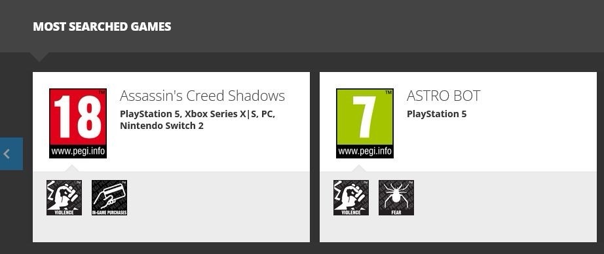Select the Fear spider descriptor icon
This screenshot has width=604, height=254.
[396, 198]
